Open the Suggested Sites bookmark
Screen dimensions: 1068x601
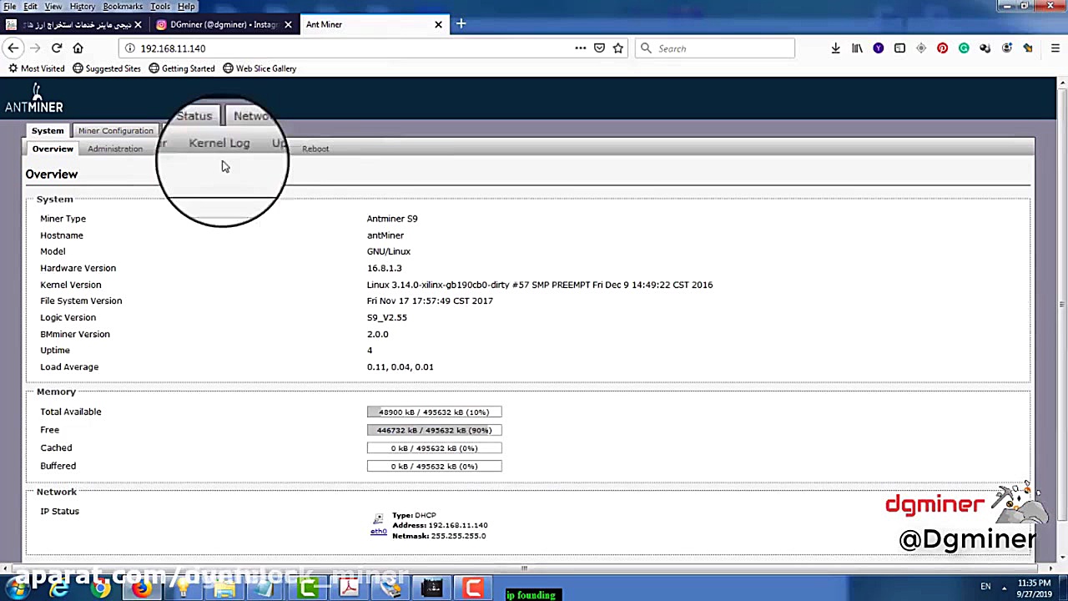[106, 68]
